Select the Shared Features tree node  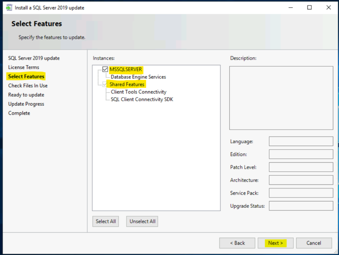(127, 84)
